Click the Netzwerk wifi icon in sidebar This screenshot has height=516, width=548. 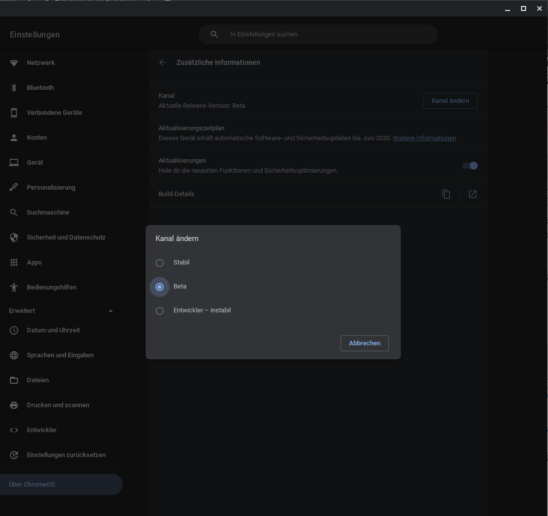(14, 63)
